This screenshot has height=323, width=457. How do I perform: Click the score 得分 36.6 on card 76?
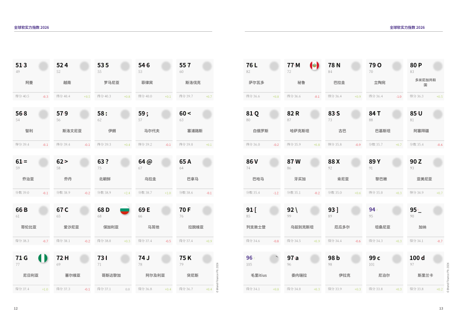(x=253, y=96)
